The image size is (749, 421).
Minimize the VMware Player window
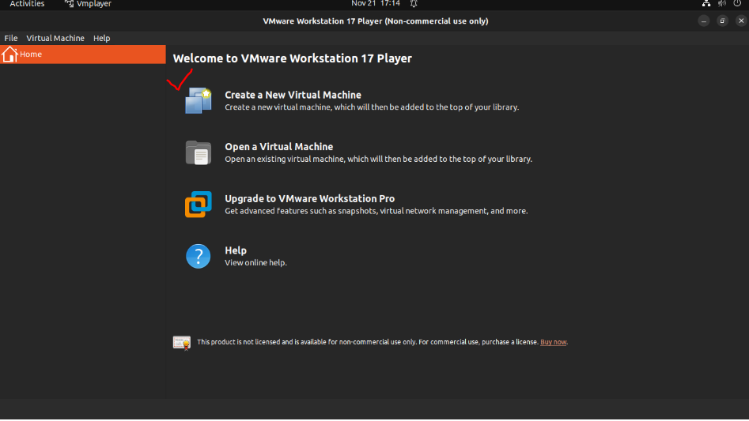704,21
